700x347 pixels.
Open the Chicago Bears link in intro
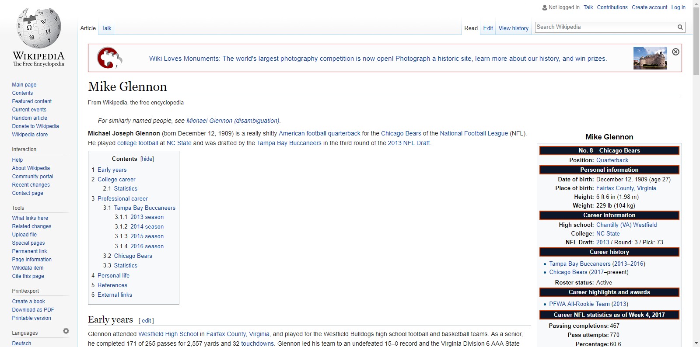[401, 133]
